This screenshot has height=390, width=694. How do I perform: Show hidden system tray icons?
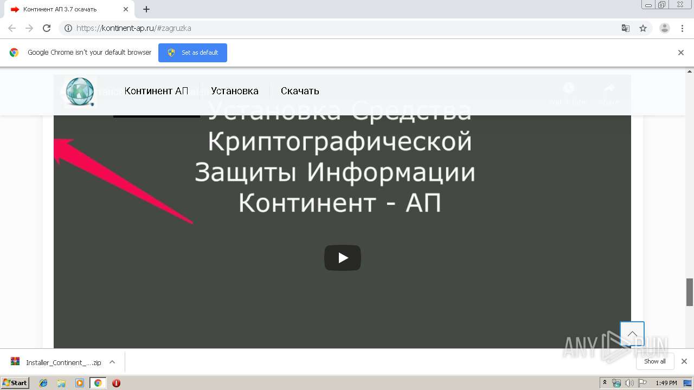click(605, 383)
